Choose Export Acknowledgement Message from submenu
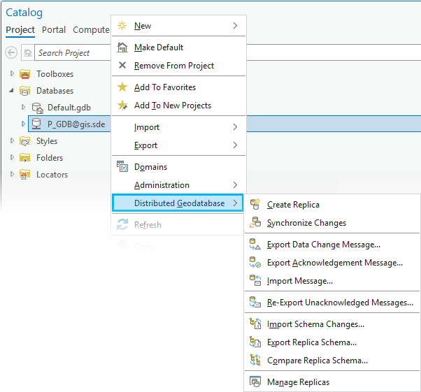This screenshot has width=421, height=392. tap(334, 263)
